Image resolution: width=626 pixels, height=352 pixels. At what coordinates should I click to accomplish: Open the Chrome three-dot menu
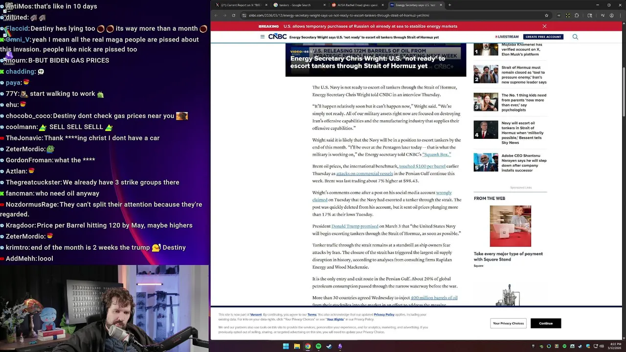click(620, 15)
